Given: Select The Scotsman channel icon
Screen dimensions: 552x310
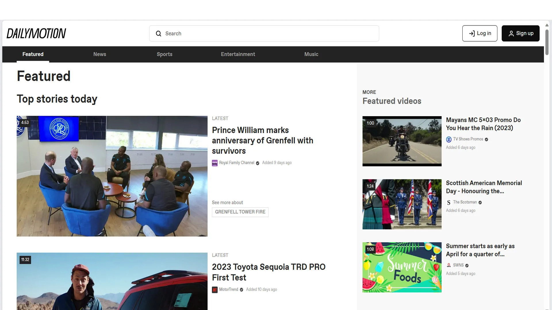Looking at the screenshot, I should pos(448,202).
